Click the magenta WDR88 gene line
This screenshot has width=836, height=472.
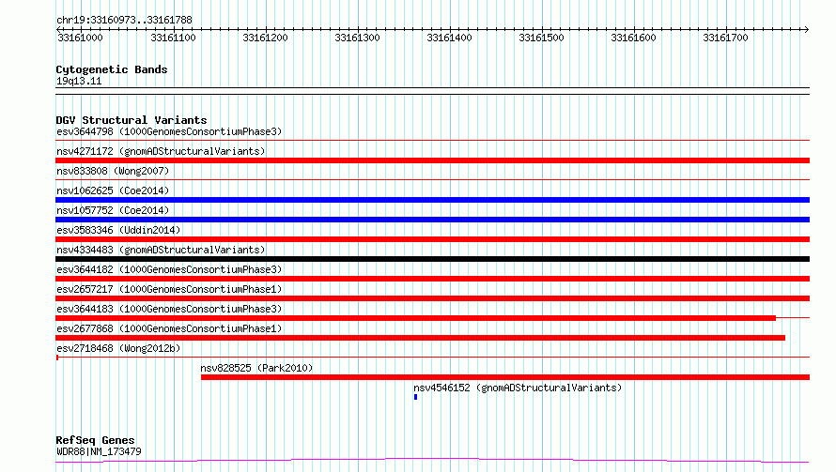click(432, 460)
